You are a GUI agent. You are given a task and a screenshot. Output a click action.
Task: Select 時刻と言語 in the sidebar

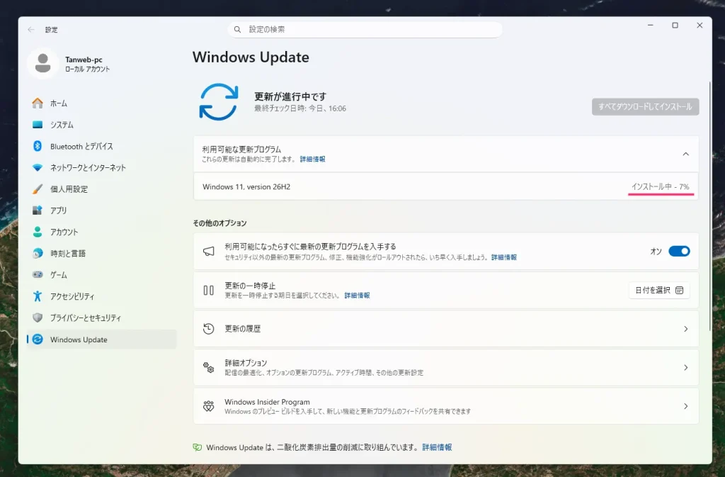(102, 253)
